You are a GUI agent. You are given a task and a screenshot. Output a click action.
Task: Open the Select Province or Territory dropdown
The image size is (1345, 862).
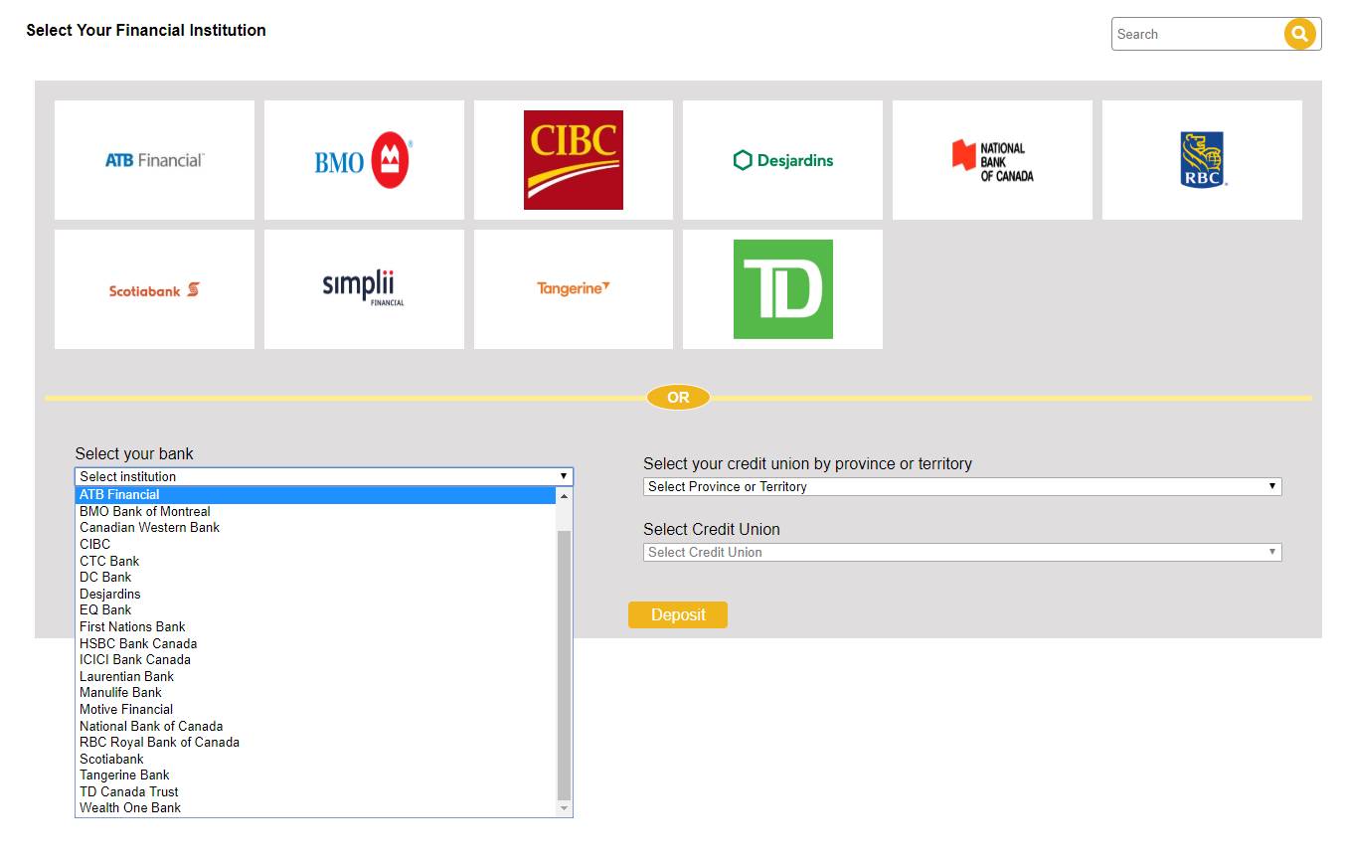pyautogui.click(x=962, y=486)
